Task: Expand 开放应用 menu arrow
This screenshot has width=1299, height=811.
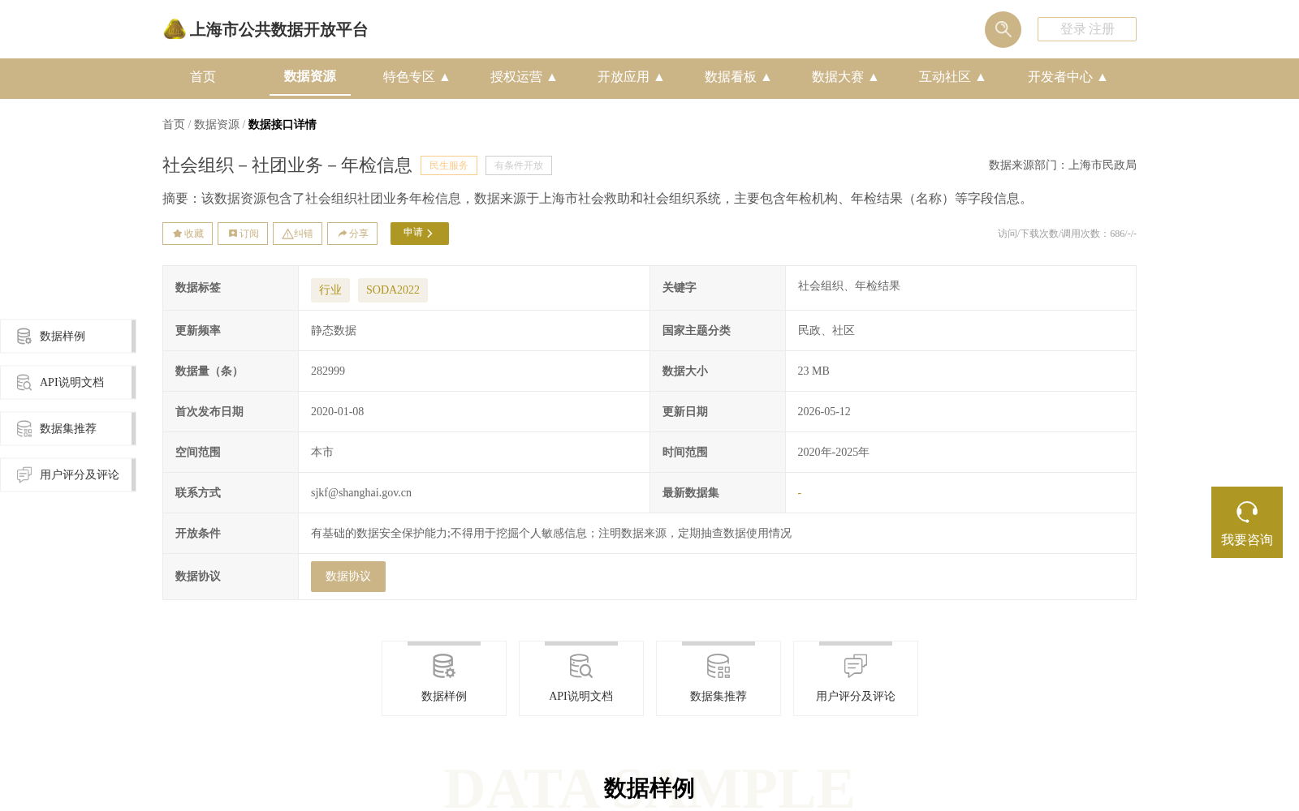Action: [x=659, y=77]
